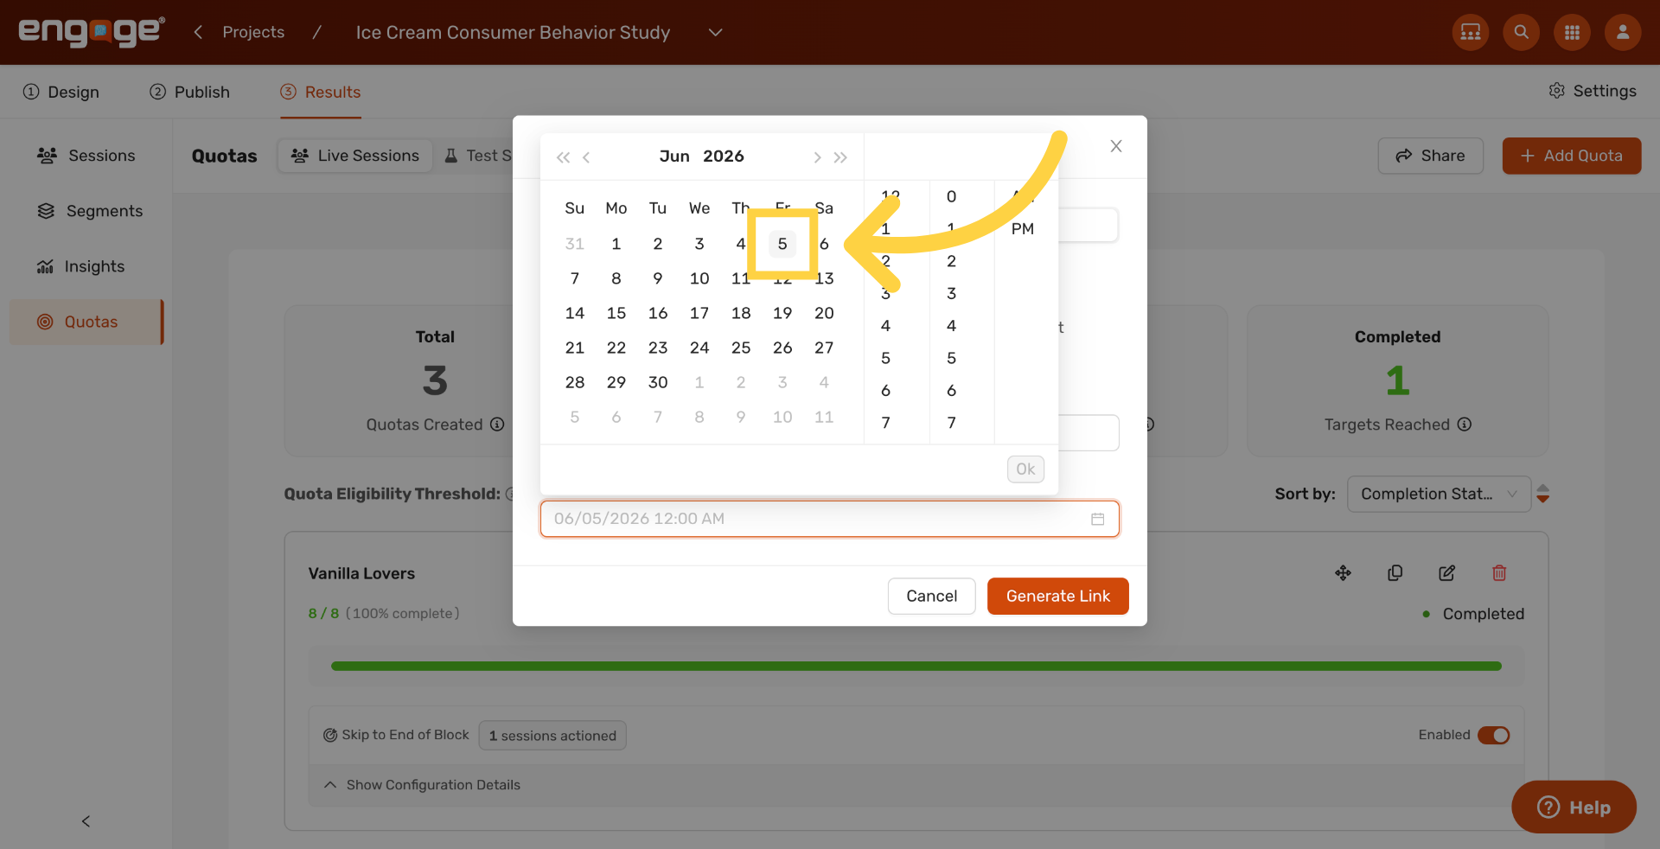The width and height of the screenshot is (1660, 849).
Task: Toggle the Enabled switch off
Action: coord(1493,735)
